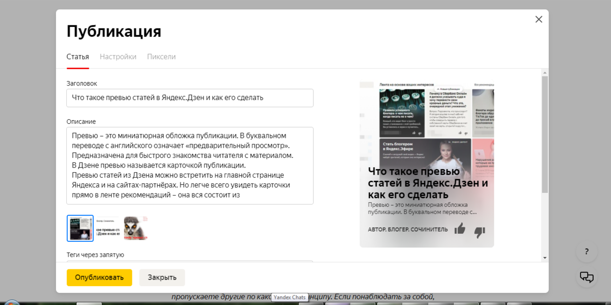Click the preview card description snippet
The width and height of the screenshot is (611, 305).
(x=423, y=208)
